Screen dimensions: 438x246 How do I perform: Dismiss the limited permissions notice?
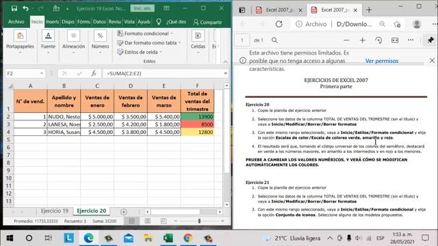tap(432, 60)
